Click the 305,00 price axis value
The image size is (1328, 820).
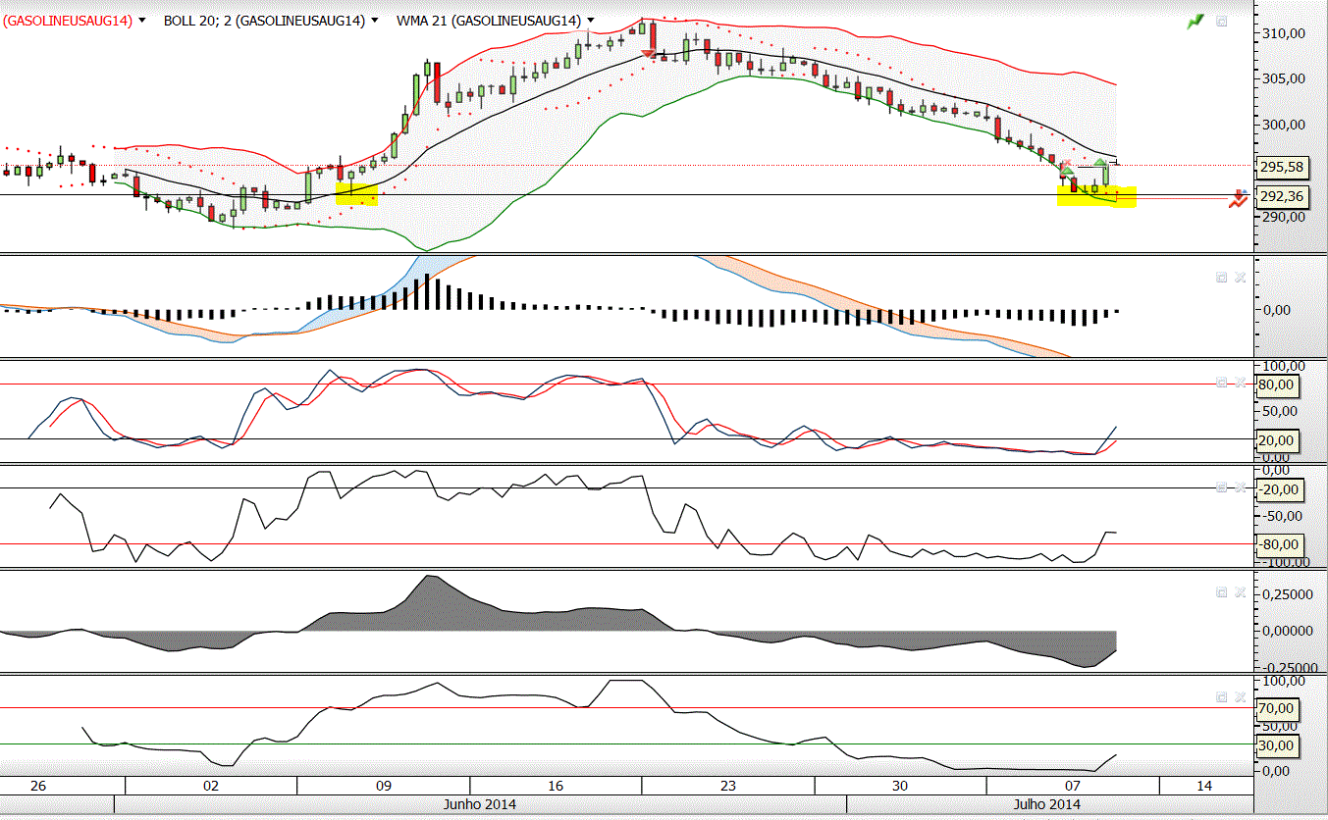1283,78
